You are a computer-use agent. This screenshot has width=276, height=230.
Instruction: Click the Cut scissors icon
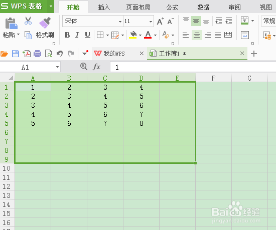coord(28,21)
